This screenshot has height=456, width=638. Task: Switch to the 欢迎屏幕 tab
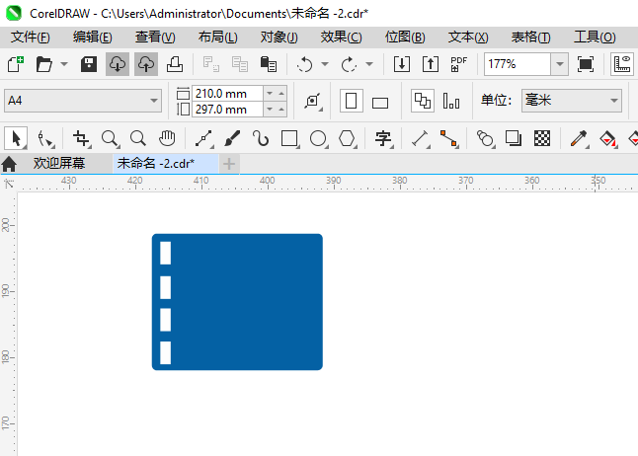(x=59, y=164)
